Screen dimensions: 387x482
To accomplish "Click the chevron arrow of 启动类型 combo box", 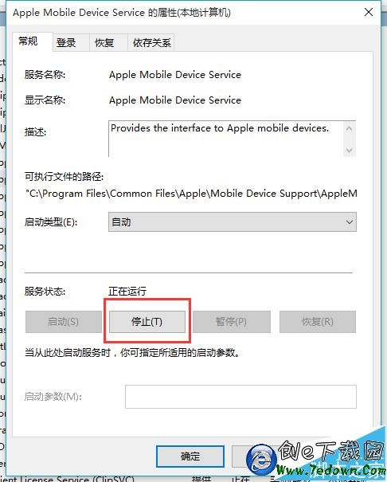I will (x=350, y=222).
